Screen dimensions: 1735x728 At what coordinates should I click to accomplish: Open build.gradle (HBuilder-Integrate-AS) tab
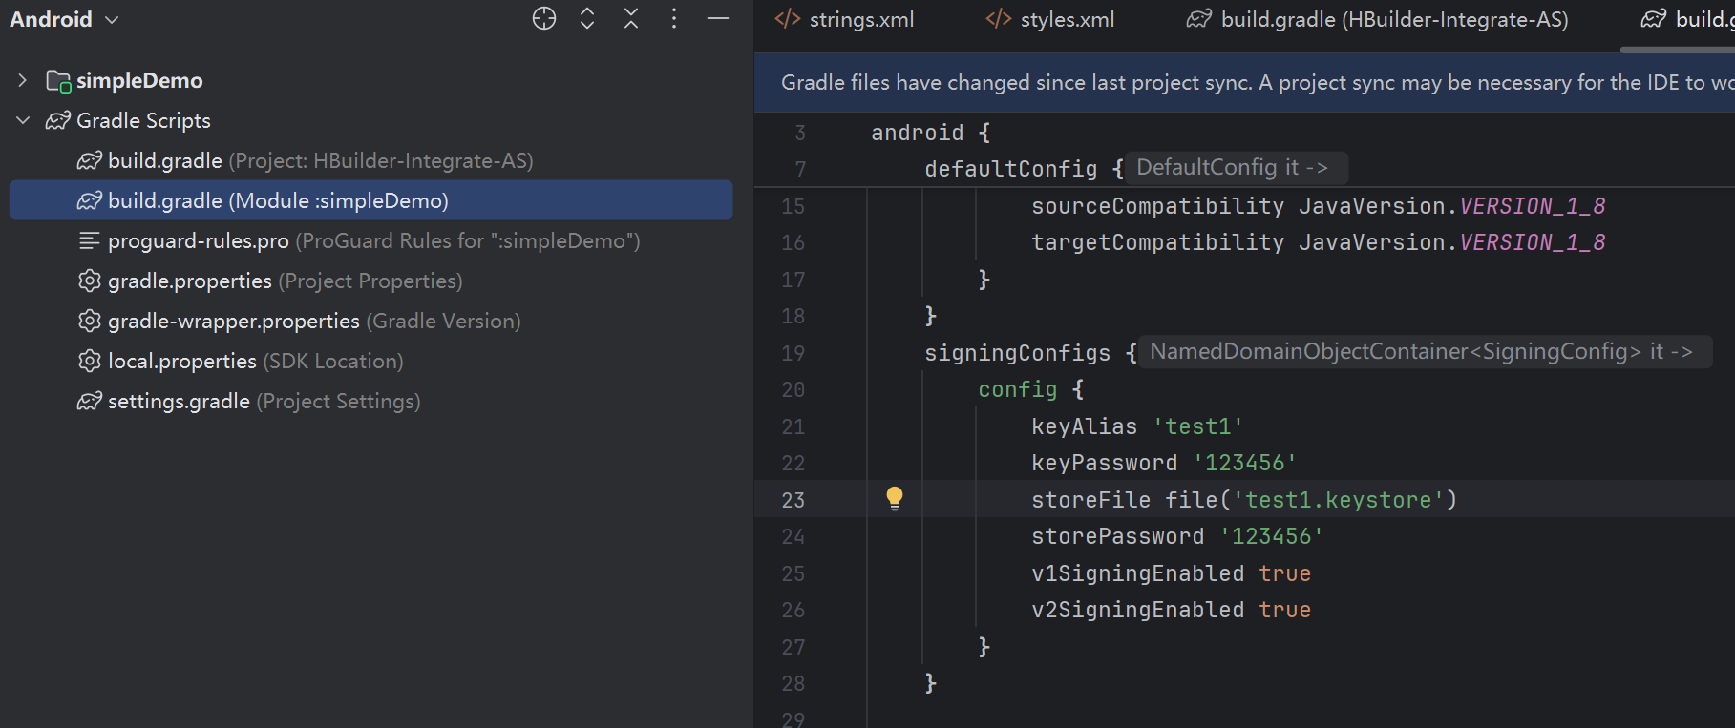[x=1378, y=19]
